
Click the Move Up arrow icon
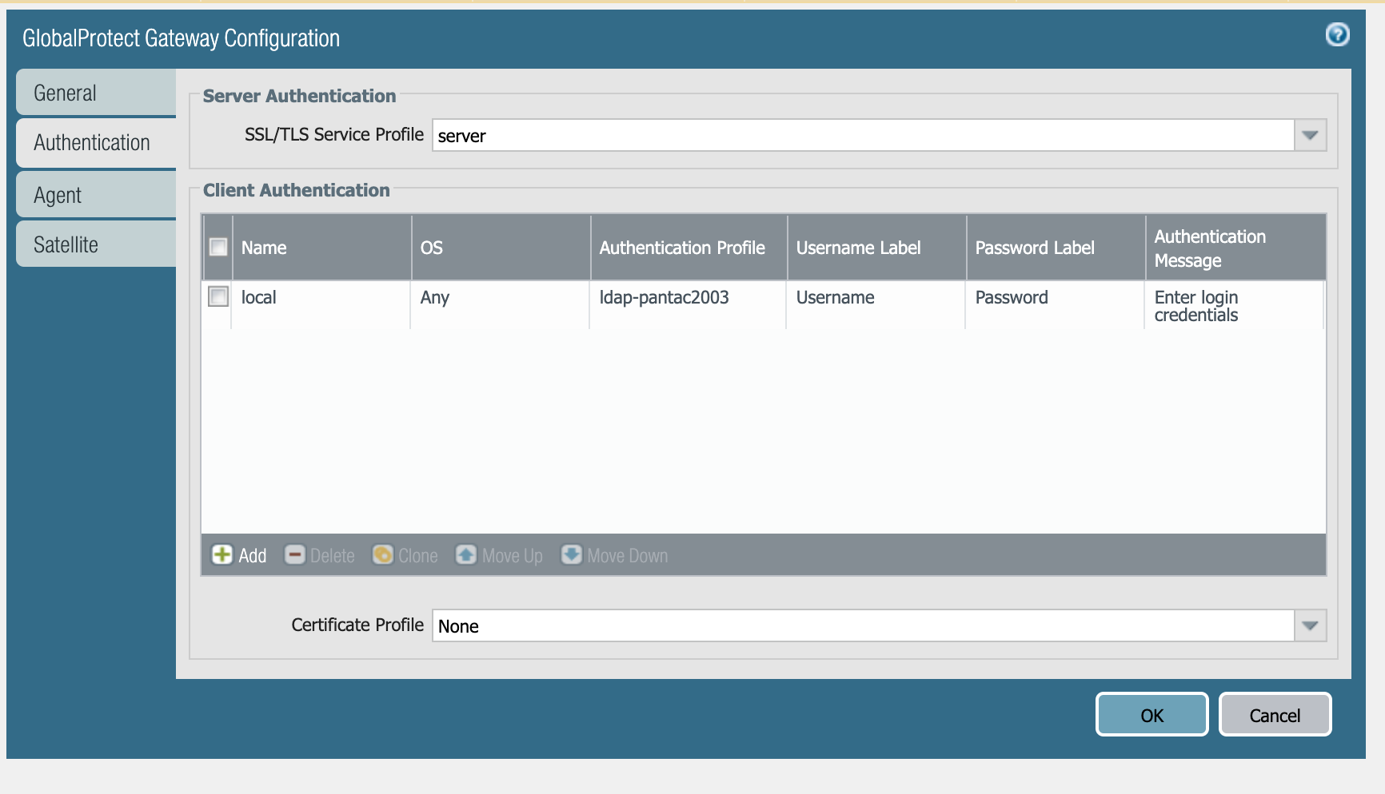click(x=466, y=554)
